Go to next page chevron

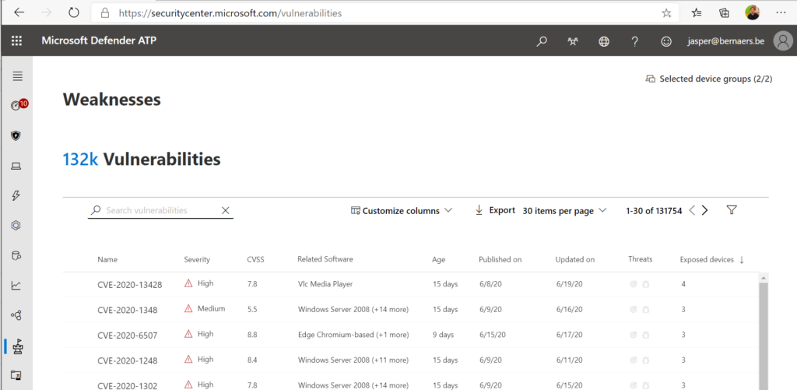[x=704, y=210]
